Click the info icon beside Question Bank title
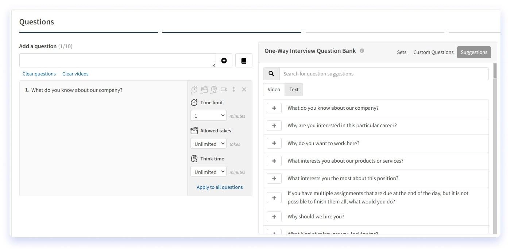Image resolution: width=510 pixels, height=249 pixels. [362, 51]
